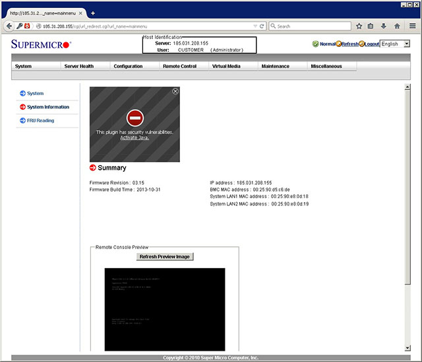Click the URL address field
The height and width of the screenshot is (362, 422).
[x=146, y=26]
